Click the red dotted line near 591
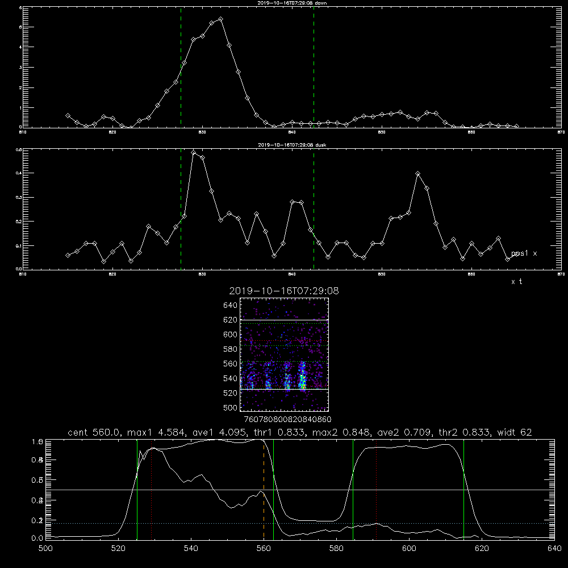568x568 pixels. pos(377,489)
